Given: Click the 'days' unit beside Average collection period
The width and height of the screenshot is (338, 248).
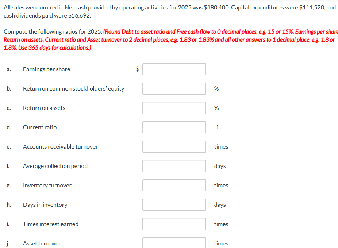Looking at the screenshot, I should click(x=220, y=166).
